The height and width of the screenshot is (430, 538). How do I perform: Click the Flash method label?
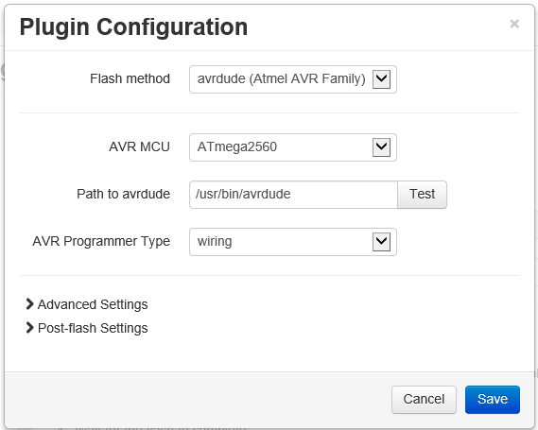coord(130,78)
